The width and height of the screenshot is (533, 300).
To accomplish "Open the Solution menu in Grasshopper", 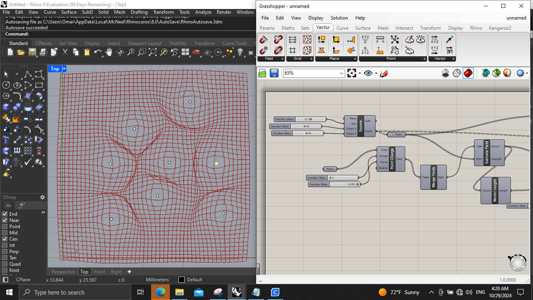I will pyautogui.click(x=339, y=18).
